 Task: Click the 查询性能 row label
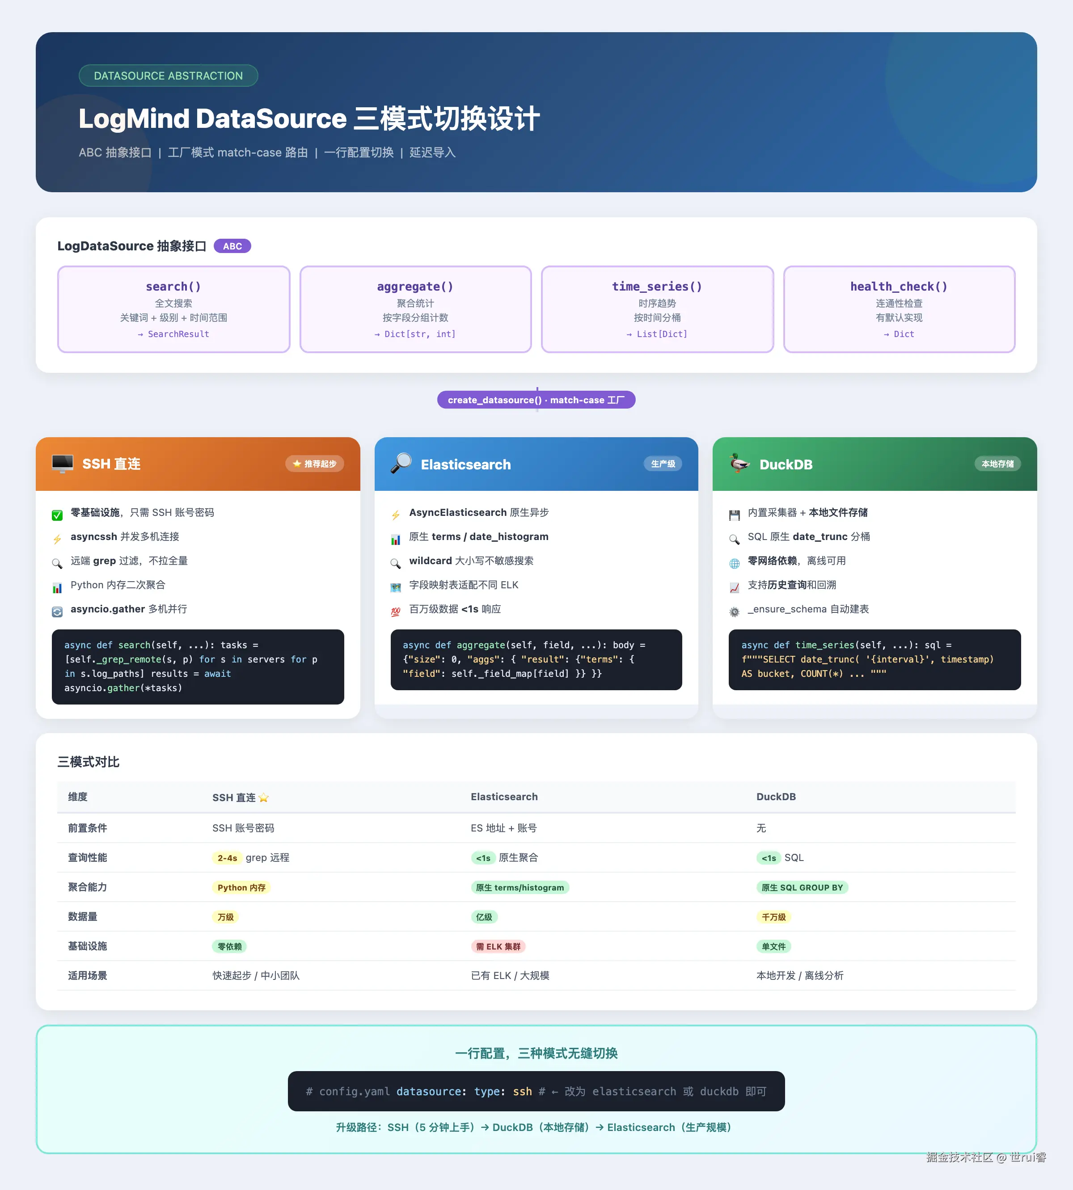(x=87, y=857)
